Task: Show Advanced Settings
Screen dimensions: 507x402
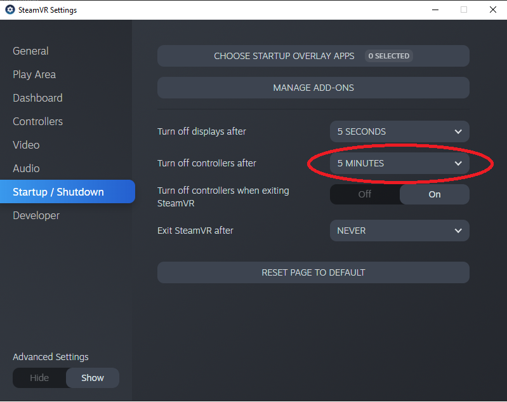Action: click(93, 378)
